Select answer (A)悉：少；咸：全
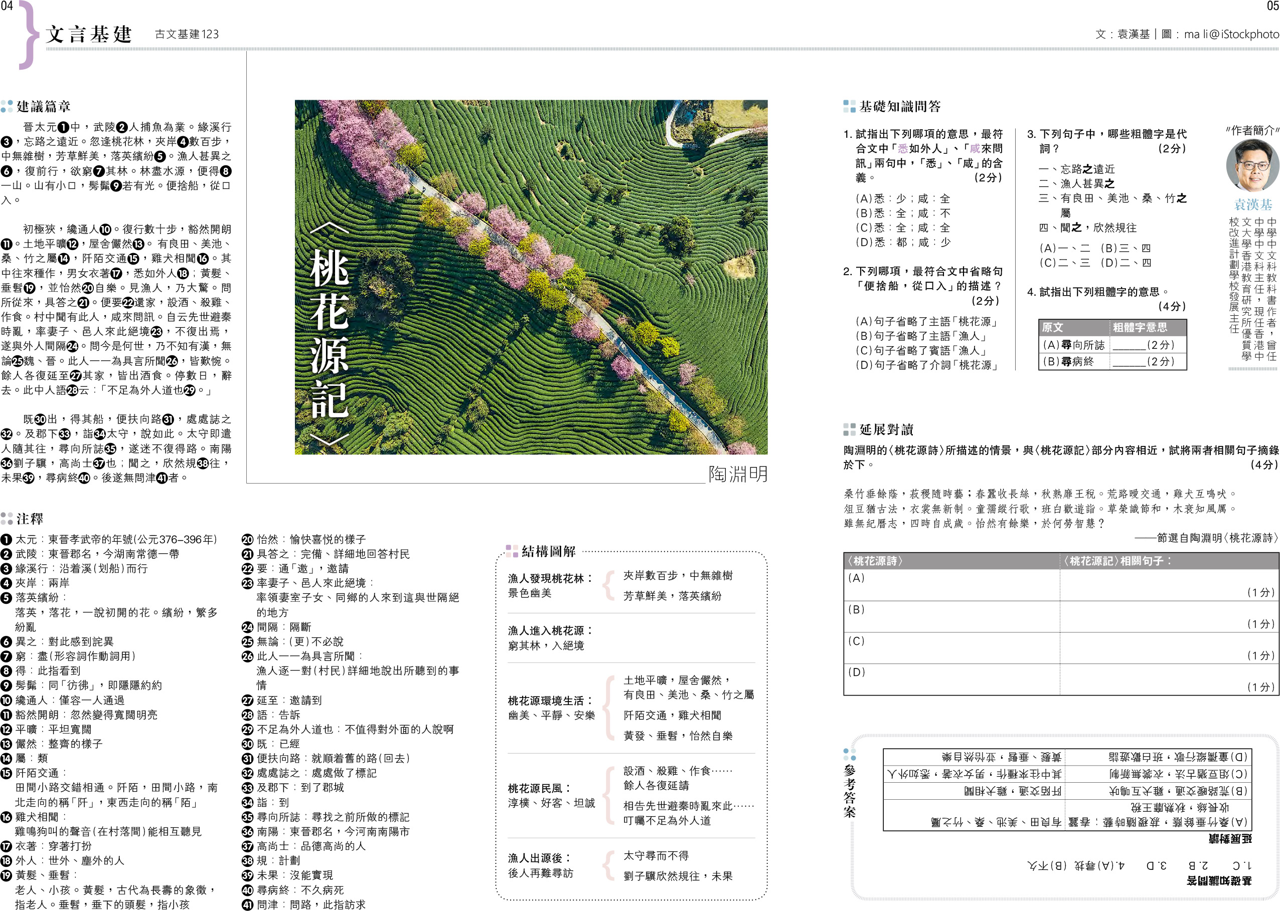This screenshot has width=1280, height=911. coord(903,198)
